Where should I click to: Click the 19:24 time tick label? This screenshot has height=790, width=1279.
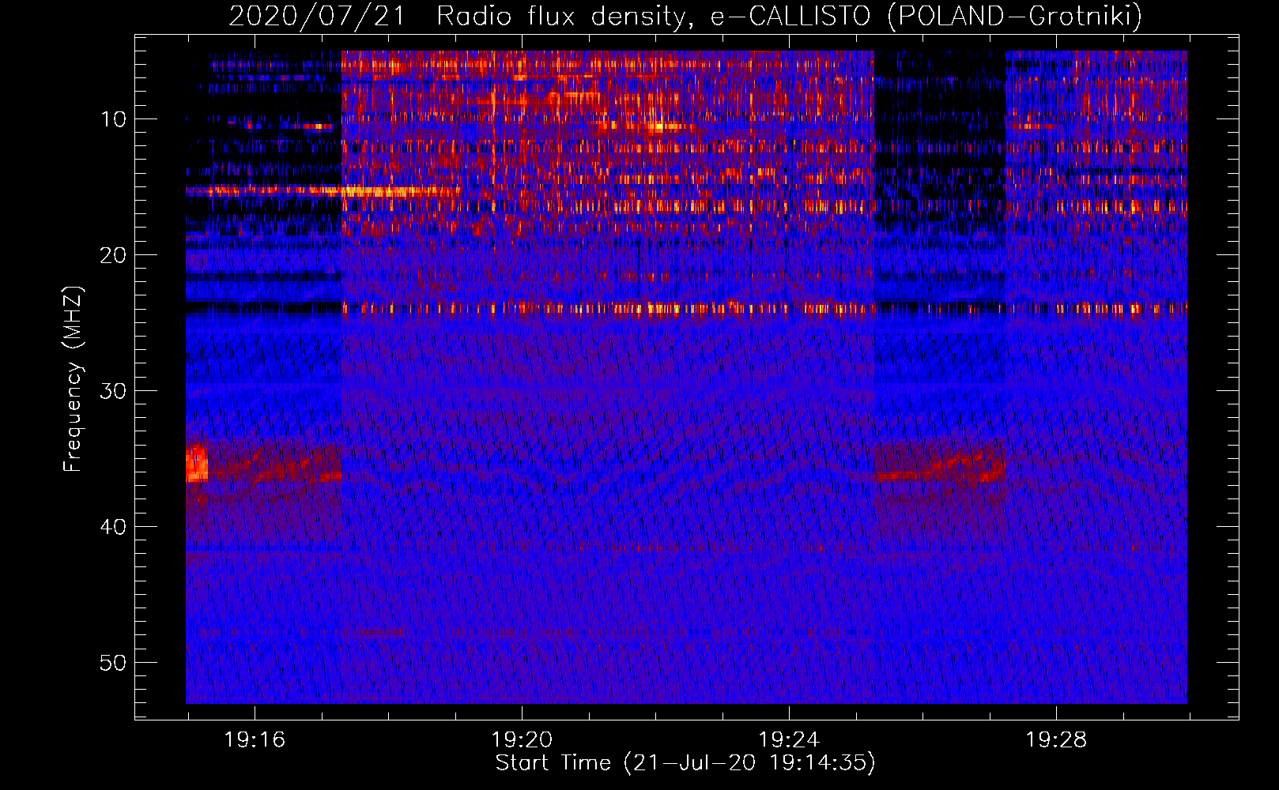point(789,740)
